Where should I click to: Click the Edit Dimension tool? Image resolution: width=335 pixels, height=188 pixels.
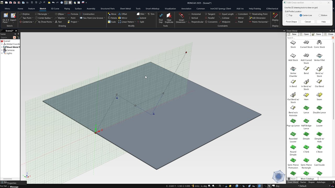(257, 18)
